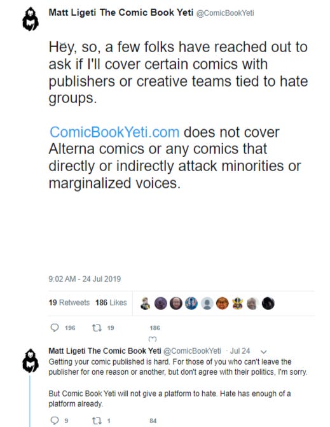The image size is (330, 427).
Task: Click the reply icon with 9 replies
Action: [55, 421]
